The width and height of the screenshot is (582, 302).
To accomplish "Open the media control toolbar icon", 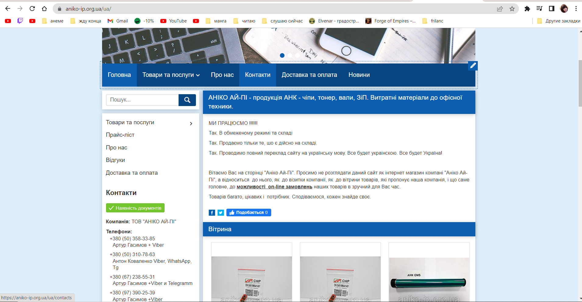I will tap(539, 9).
